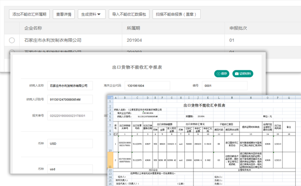Screen dimensions: 301x186
Task: Click reason code cell 06 in the spreadsheet
Action: pos(219,144)
